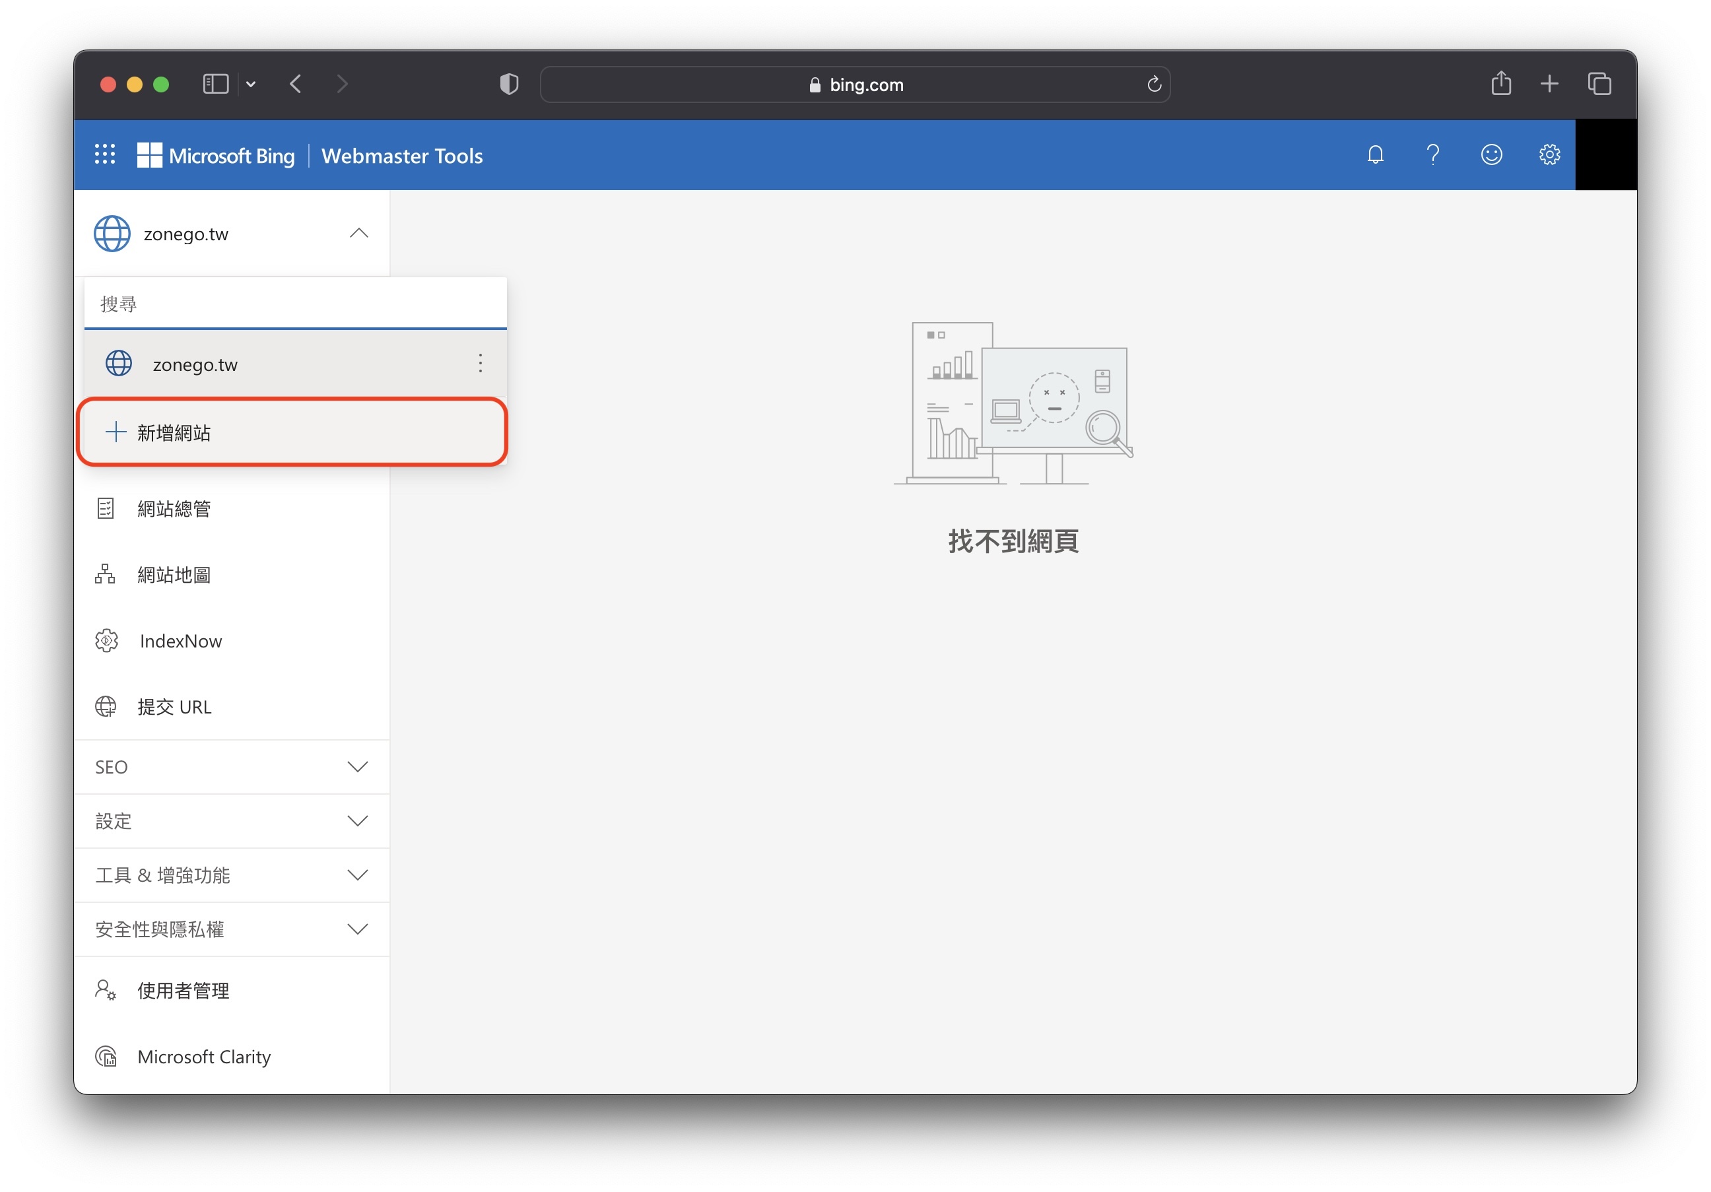Screen dimensions: 1711x1192
Task: Click the globe icon beside zonego.tw selector
Action: coord(112,234)
